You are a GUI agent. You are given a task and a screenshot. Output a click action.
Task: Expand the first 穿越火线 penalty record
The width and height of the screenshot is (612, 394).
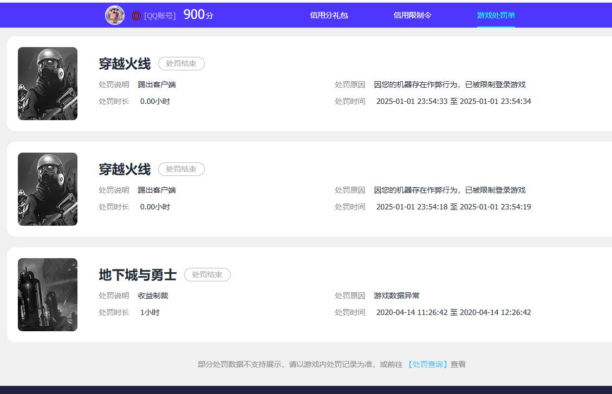pyautogui.click(x=306, y=83)
